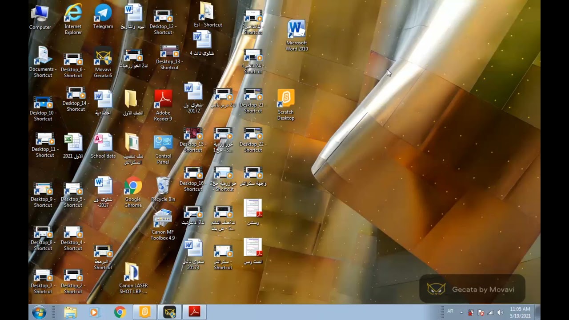Image resolution: width=569 pixels, height=320 pixels.
Task: Open the network signal tray icon
Action: coord(490,312)
